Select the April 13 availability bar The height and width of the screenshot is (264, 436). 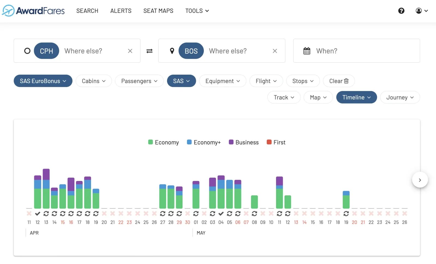pyautogui.click(x=46, y=189)
